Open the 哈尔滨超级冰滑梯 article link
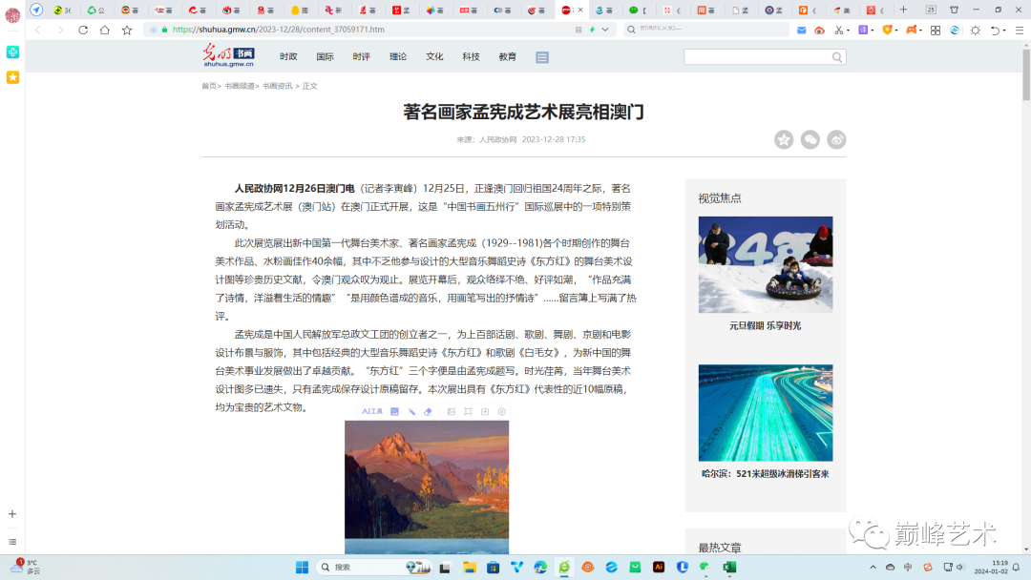Image resolution: width=1031 pixels, height=580 pixels. pyautogui.click(x=765, y=472)
